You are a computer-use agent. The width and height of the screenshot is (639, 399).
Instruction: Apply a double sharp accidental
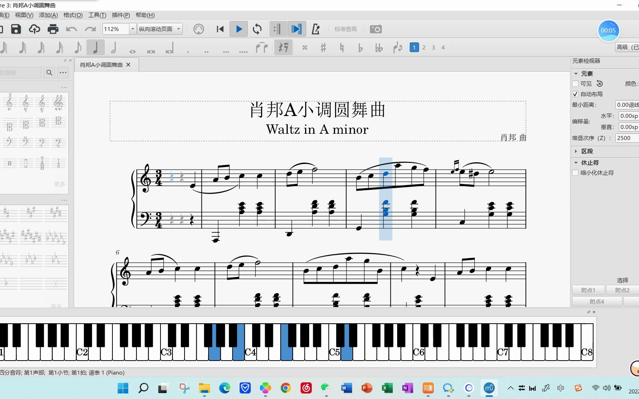tap(305, 48)
